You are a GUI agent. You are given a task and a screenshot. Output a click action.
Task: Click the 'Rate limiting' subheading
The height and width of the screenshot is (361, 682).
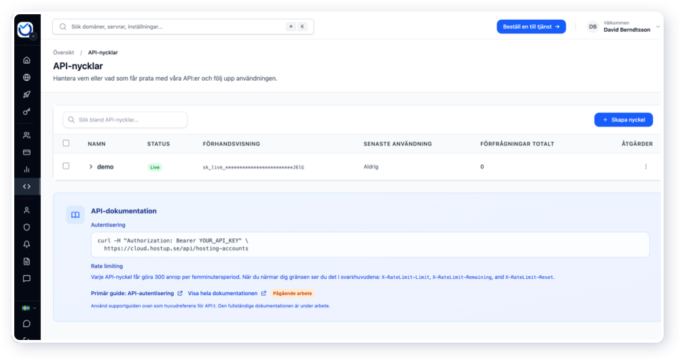(107, 266)
